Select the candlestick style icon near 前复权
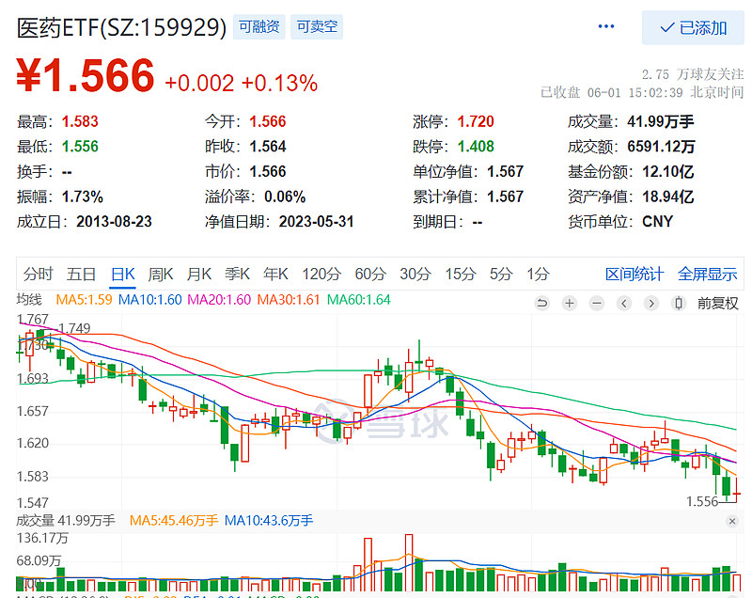Viewport: 752px width, 598px height. (678, 304)
